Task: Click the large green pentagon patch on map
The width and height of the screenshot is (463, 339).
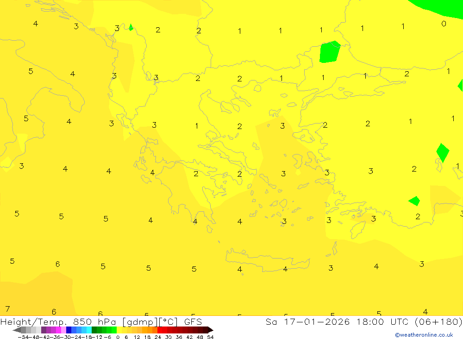Action: (330, 52)
